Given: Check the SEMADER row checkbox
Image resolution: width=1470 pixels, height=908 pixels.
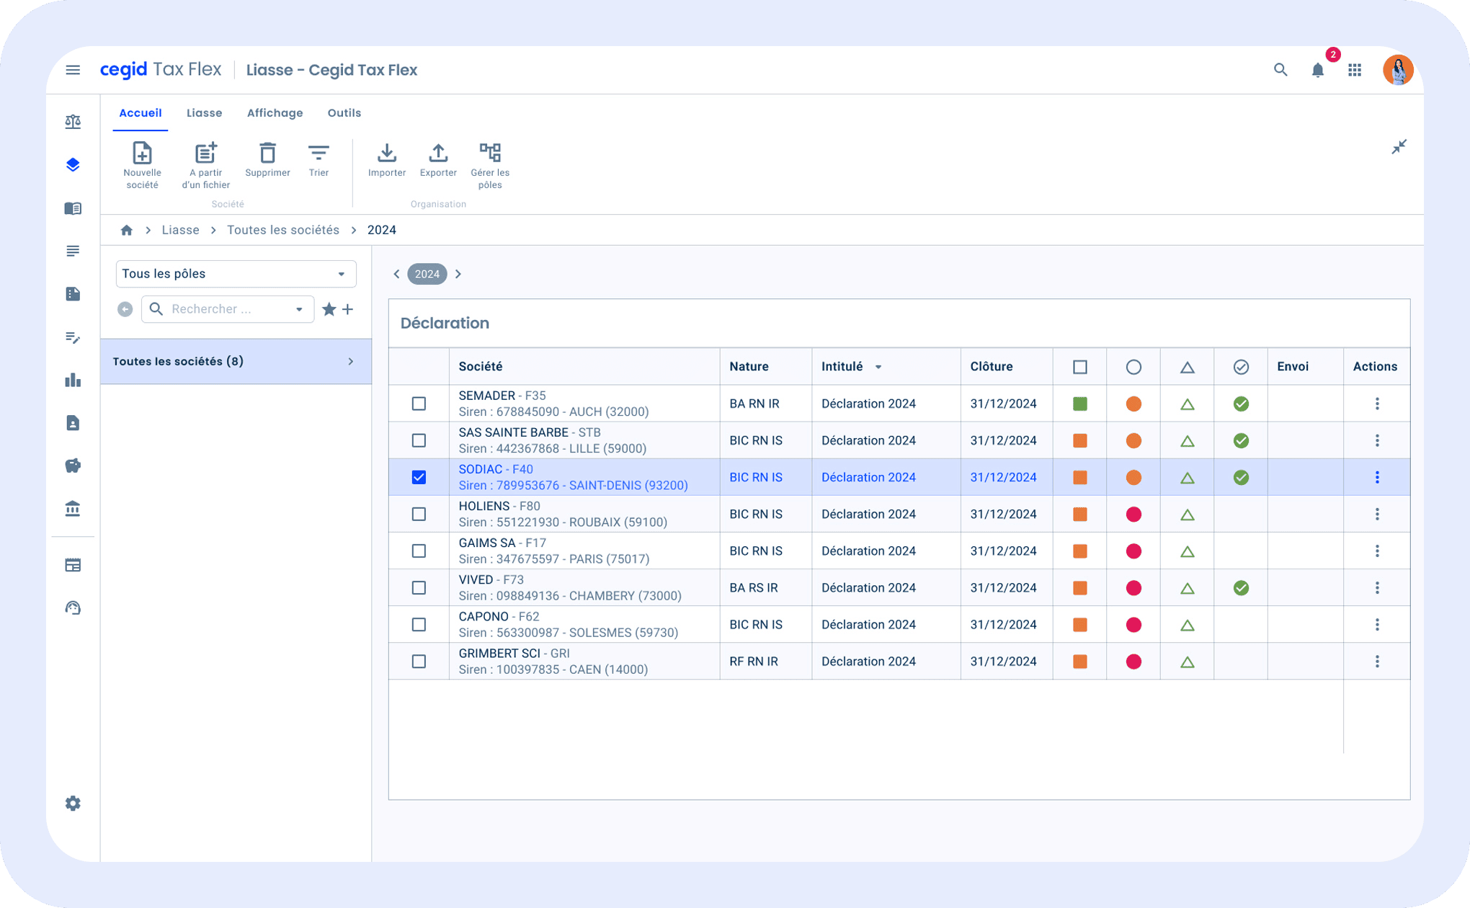Looking at the screenshot, I should tap(419, 404).
